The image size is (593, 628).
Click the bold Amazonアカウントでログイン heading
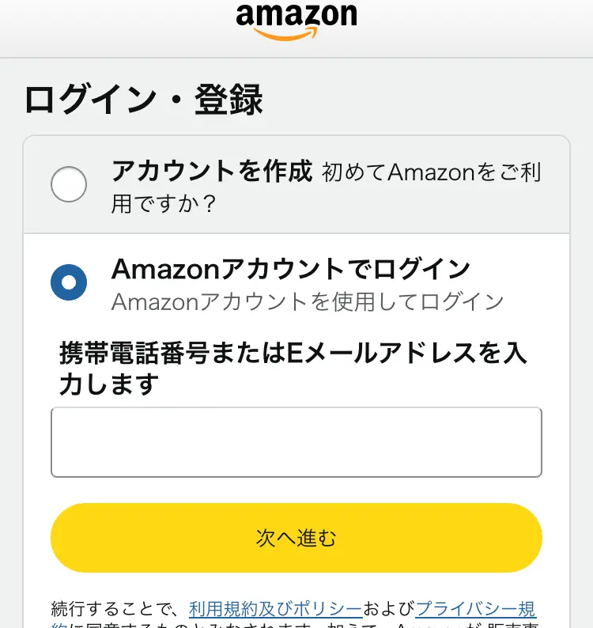[291, 269]
